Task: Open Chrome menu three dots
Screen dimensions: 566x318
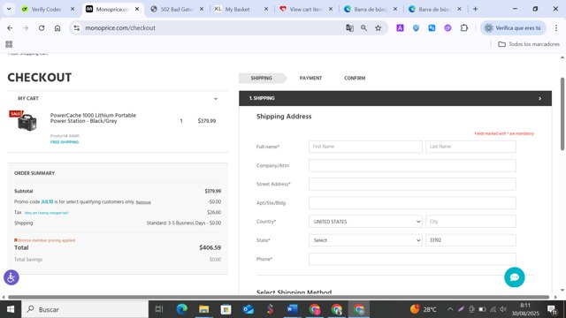Action: pos(556,27)
